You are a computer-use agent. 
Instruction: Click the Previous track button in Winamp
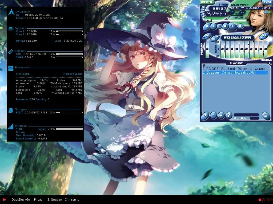point(207,26)
